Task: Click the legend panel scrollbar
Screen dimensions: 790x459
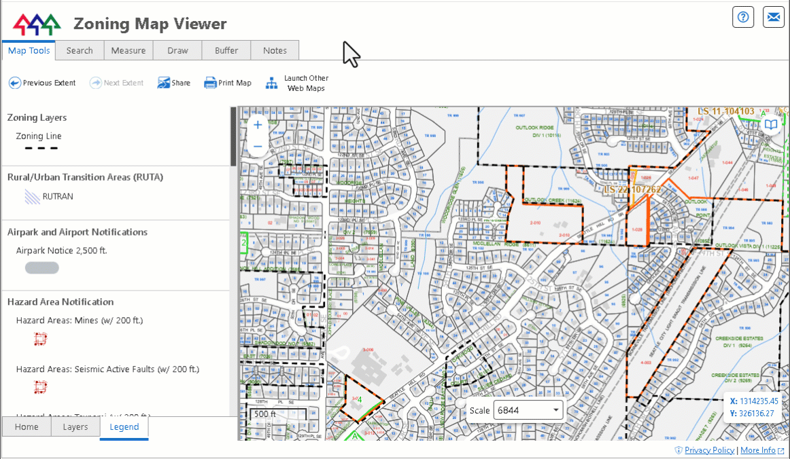Action: pyautogui.click(x=233, y=136)
